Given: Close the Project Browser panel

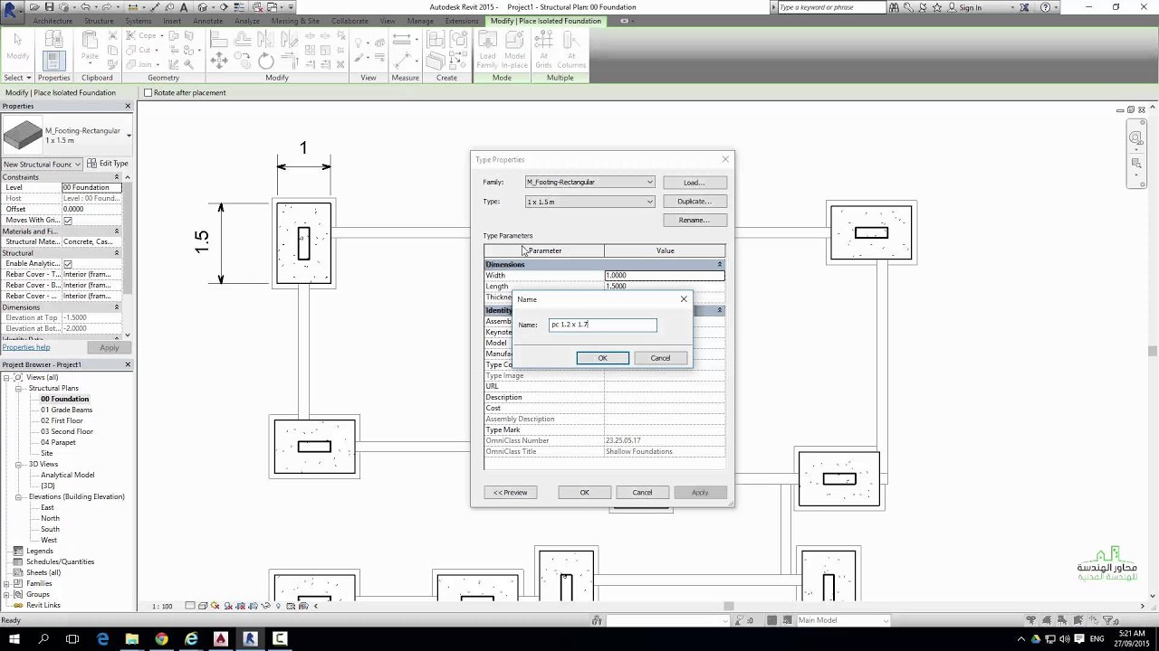Looking at the screenshot, I should click(x=128, y=364).
